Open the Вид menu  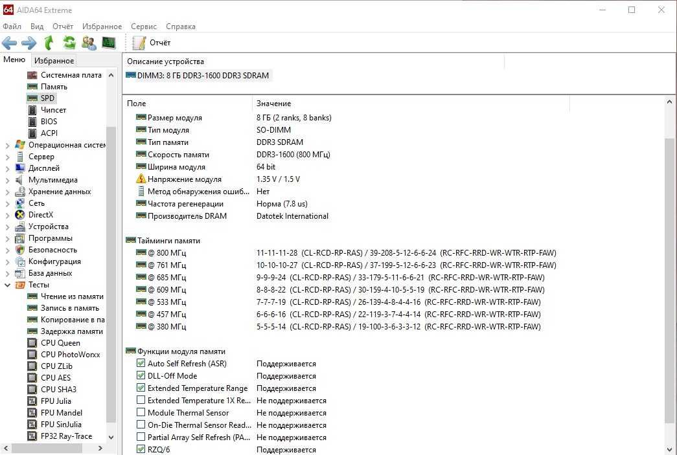pyautogui.click(x=37, y=27)
